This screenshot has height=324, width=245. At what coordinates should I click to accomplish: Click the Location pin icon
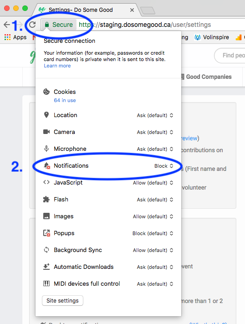46,115
